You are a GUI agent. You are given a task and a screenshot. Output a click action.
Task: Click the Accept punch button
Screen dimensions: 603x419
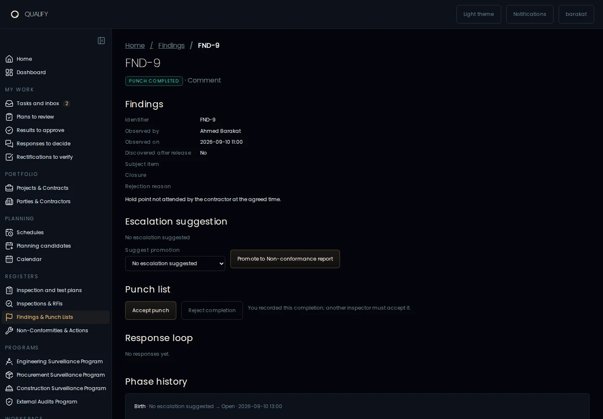coord(151,310)
